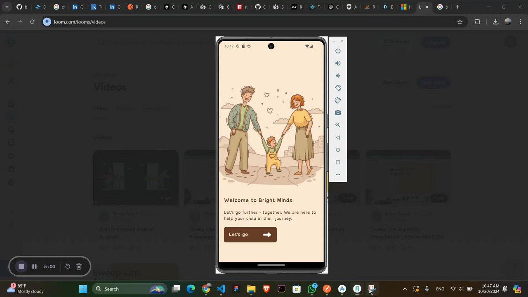The height and width of the screenshot is (297, 528).
Task: Reload the loom.com page
Action: [32, 22]
